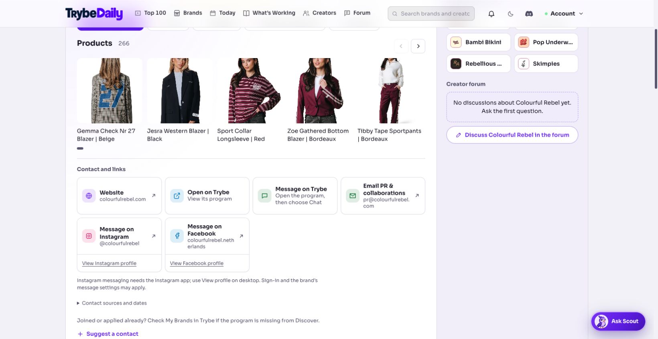The width and height of the screenshot is (658, 339).
Task: Click Discuss Colourful Rebel in the forum
Action: (x=512, y=135)
